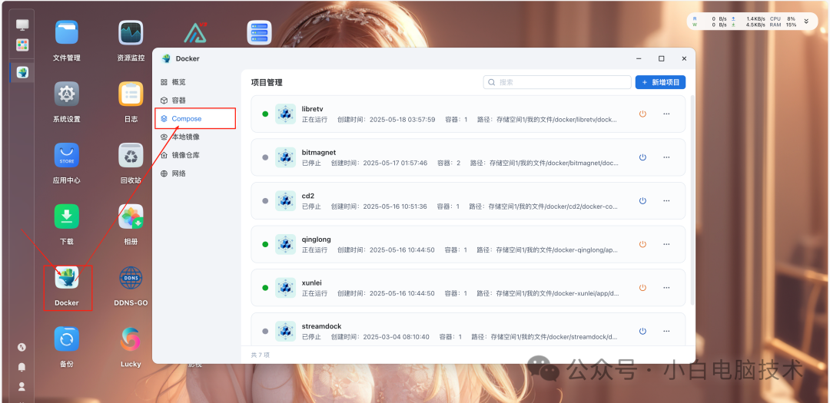Screen dimensions: 830x403
Task: Launch 资源监控 from the desktop
Action: pos(131,33)
